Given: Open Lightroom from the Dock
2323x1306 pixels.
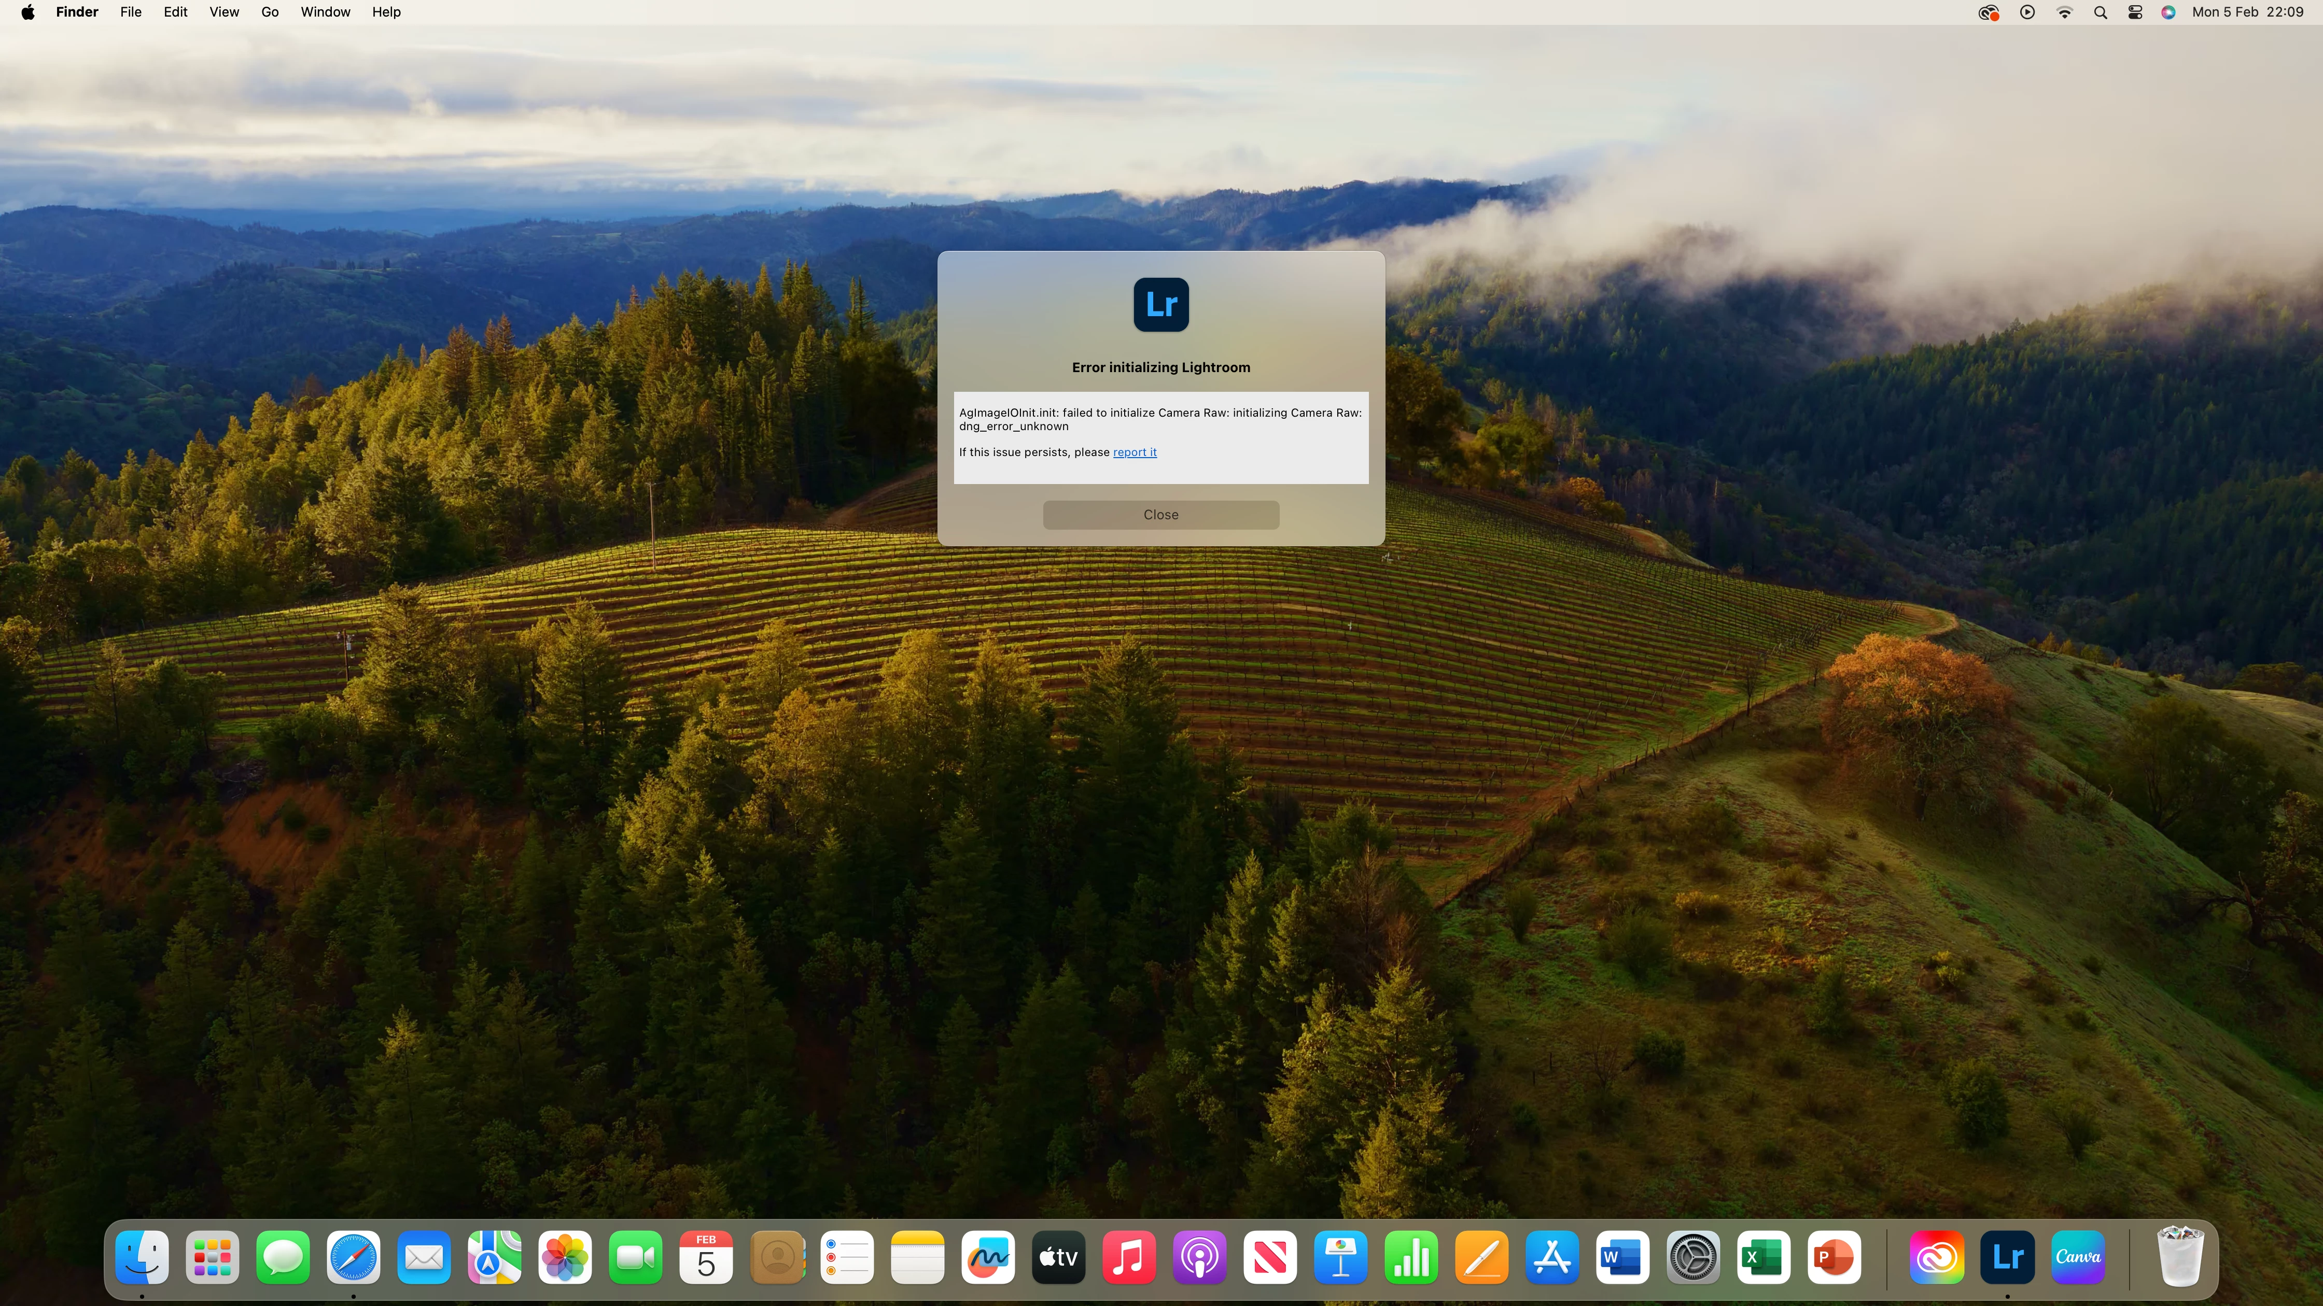Looking at the screenshot, I should coord(2007,1256).
